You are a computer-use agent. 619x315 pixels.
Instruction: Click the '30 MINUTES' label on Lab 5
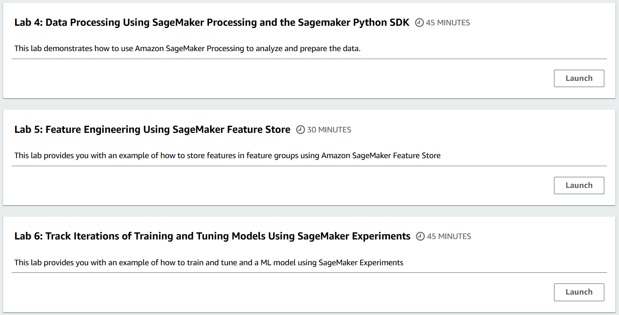coord(329,130)
